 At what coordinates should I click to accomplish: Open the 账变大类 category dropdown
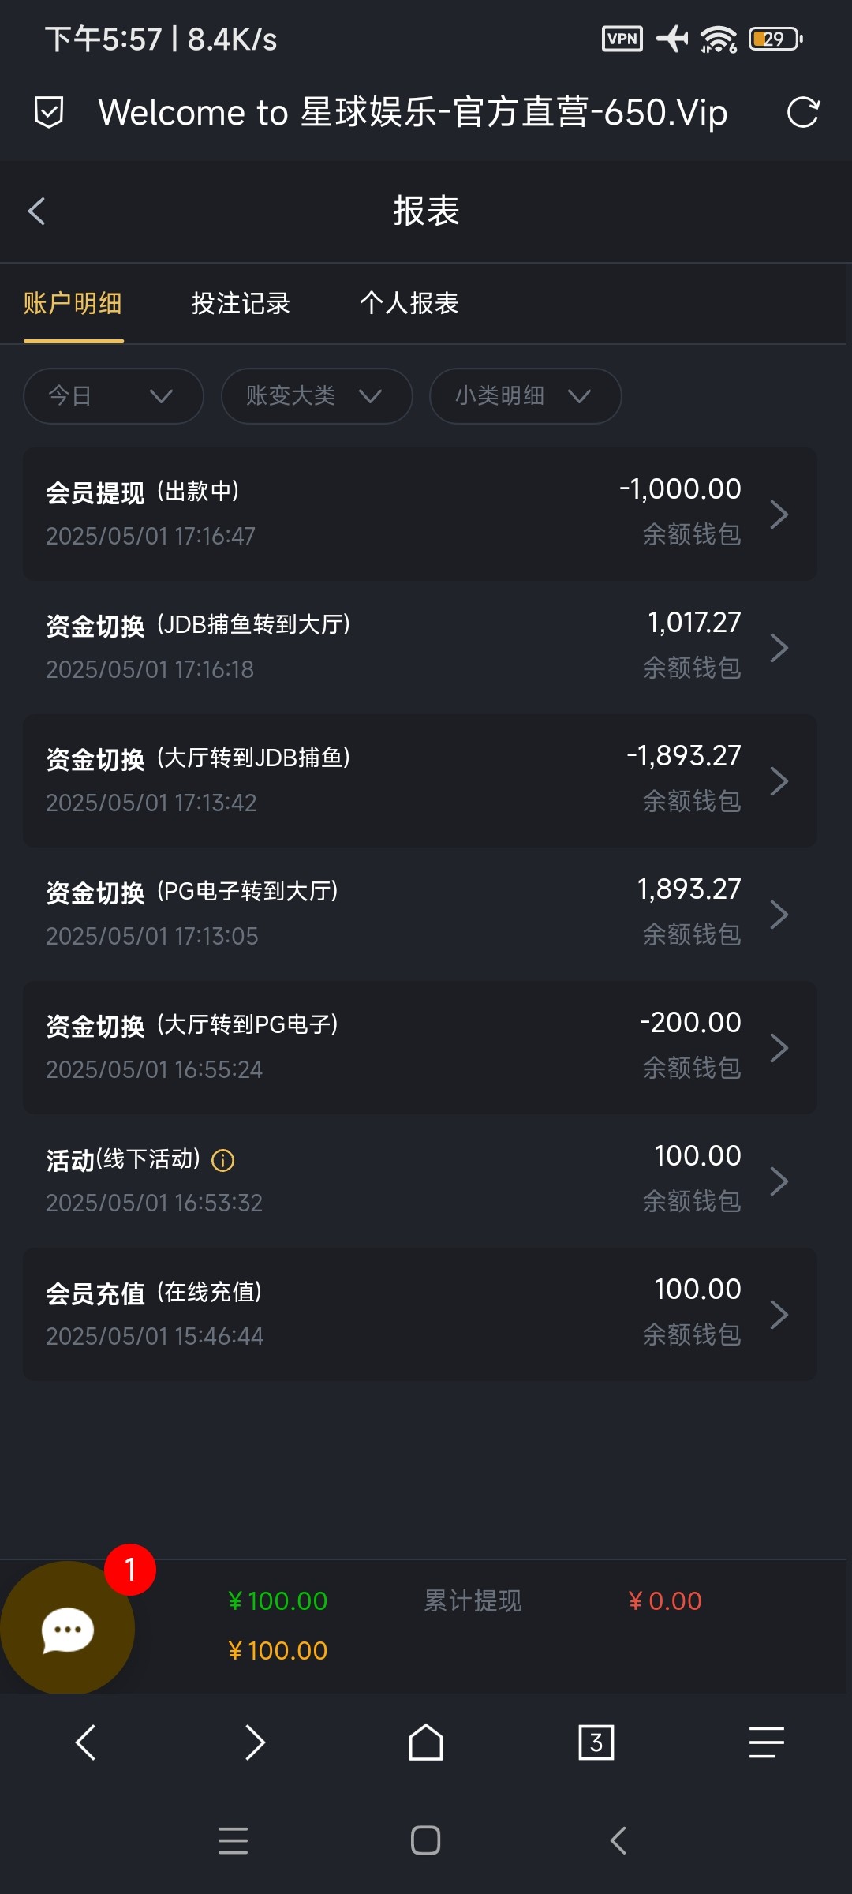316,395
